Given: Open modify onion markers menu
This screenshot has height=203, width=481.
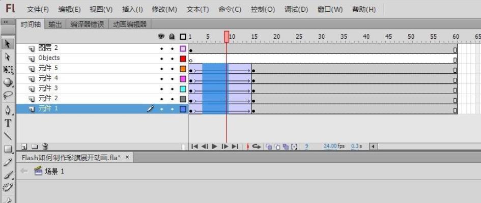Looking at the screenshot, I should click(294, 147).
